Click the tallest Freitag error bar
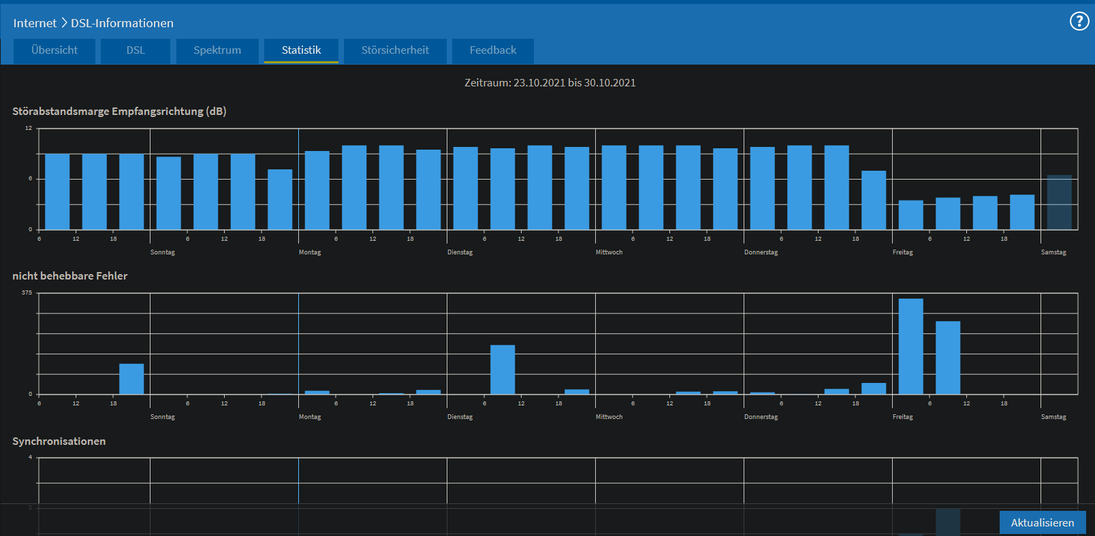Screen dimensions: 1095x536 tap(911, 346)
